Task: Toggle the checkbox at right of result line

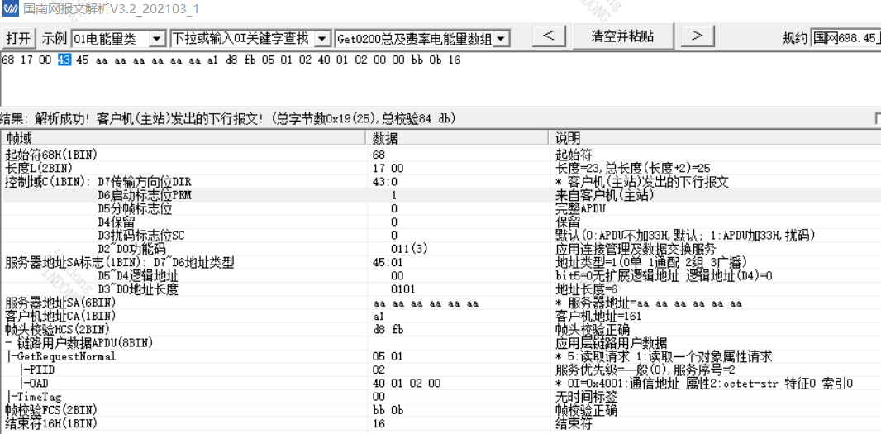Action: pos(878,118)
